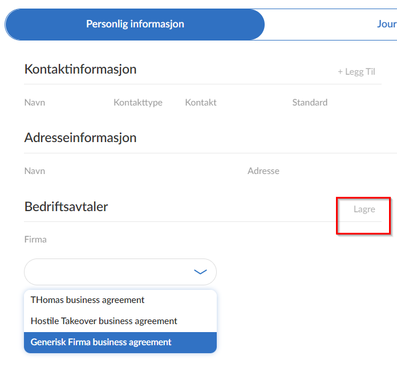
Task: Click the Navn header under Kontaktinformasjon
Action: 35,103
